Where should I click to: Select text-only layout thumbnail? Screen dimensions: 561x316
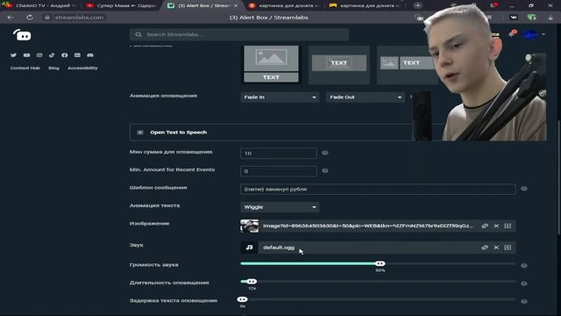click(x=339, y=64)
